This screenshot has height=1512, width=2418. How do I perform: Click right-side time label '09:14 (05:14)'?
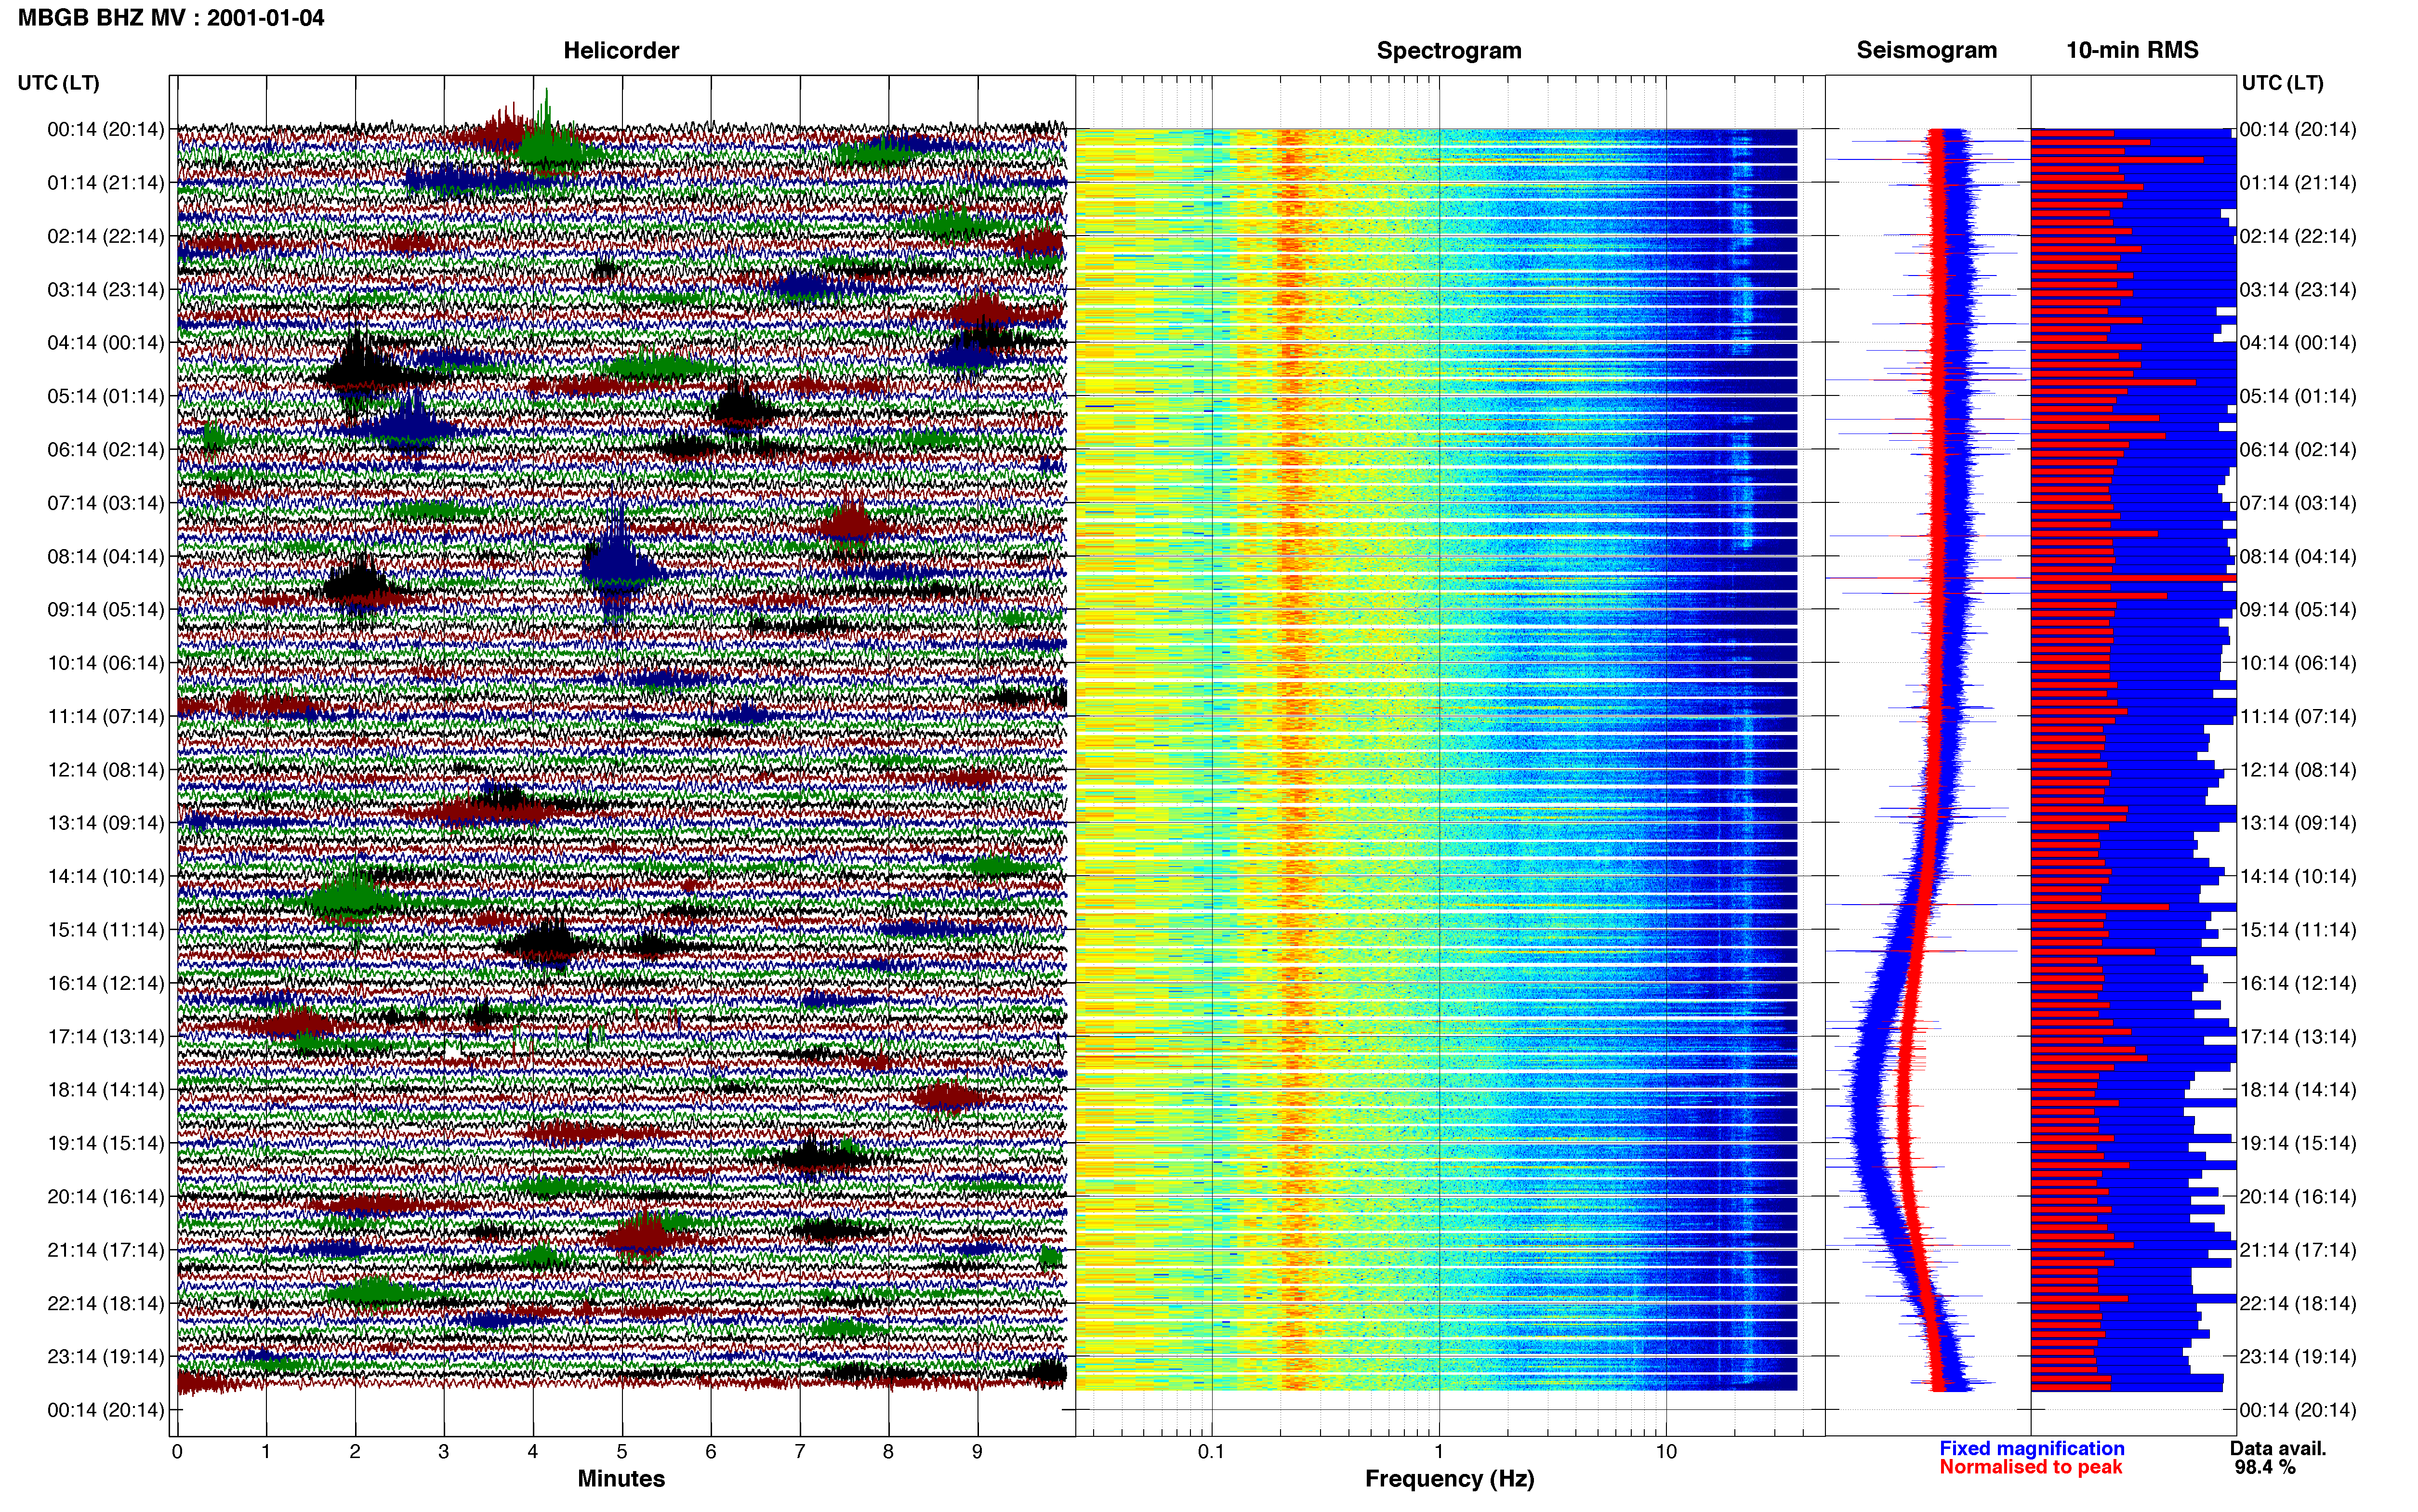2298,610
